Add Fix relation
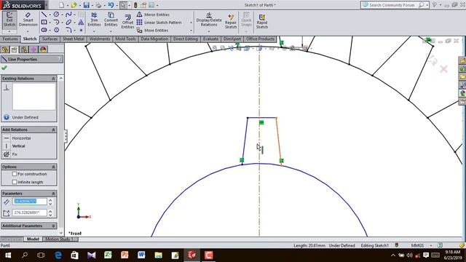This screenshot has height=262, width=466. [x=10, y=154]
